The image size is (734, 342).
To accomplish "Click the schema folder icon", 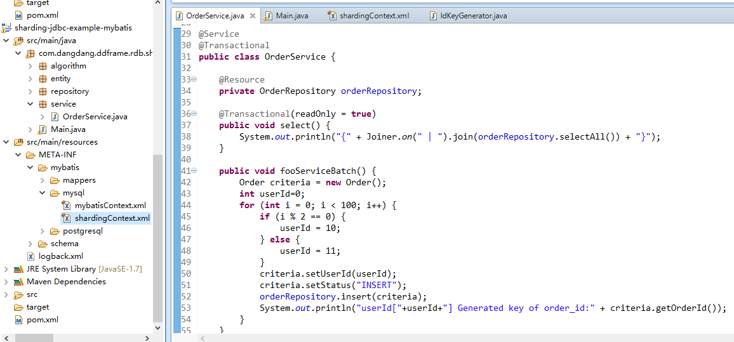I will (43, 243).
